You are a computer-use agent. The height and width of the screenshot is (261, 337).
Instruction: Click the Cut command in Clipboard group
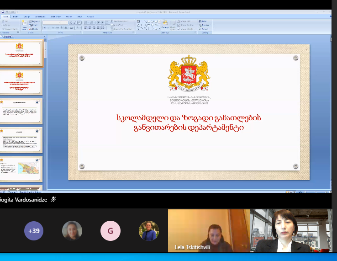[x=5, y=21]
